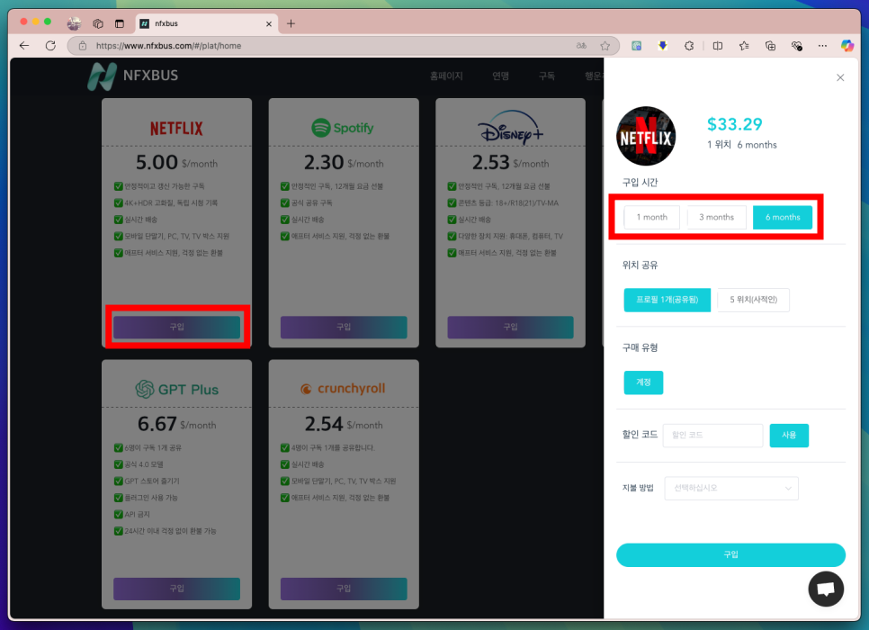Choose the 5 seats private option
This screenshot has height=630, width=869.
[x=753, y=300]
